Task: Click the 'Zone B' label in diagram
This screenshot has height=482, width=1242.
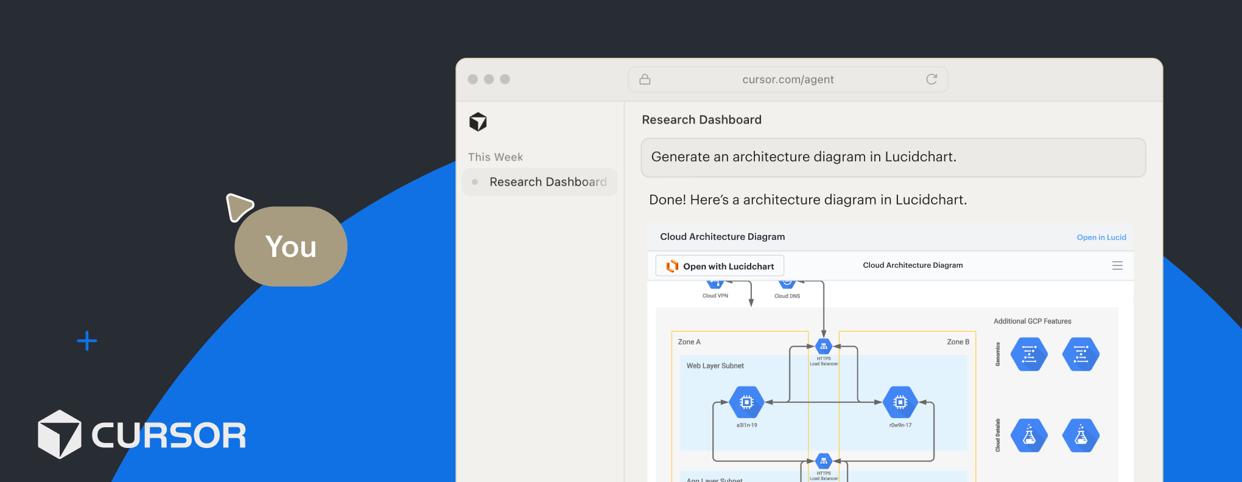Action: tap(958, 342)
